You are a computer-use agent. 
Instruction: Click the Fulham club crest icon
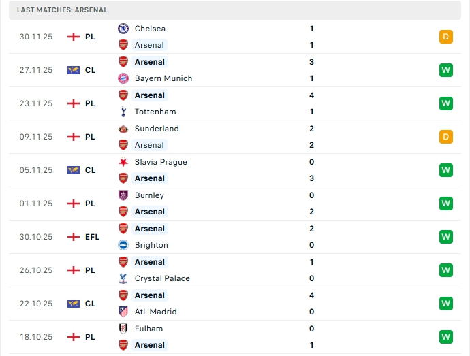point(123,329)
